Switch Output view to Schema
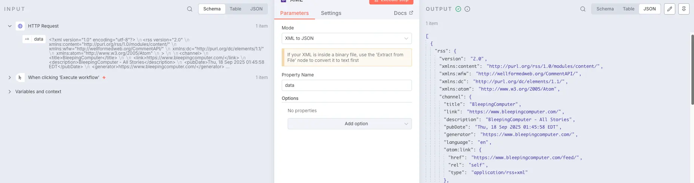 pyautogui.click(x=605, y=9)
